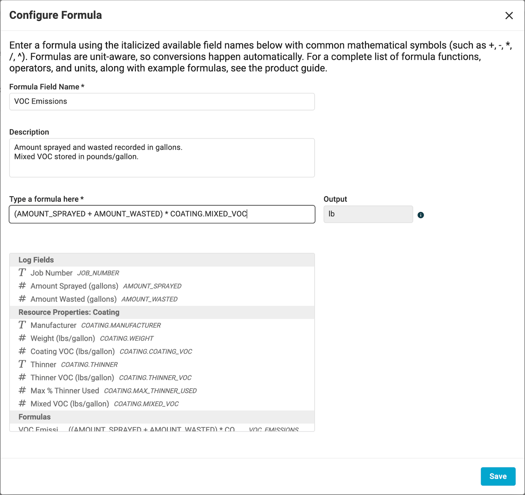Click the number icon beside Weight (lbs/gallon)
This screenshot has width=525, height=495.
[x=22, y=338]
